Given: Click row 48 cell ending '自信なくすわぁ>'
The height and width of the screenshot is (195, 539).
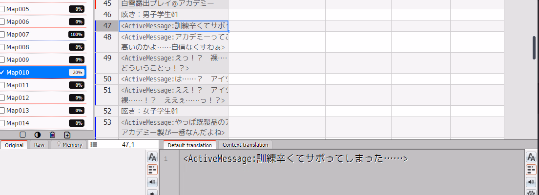Looking at the screenshot, I should pos(174,42).
